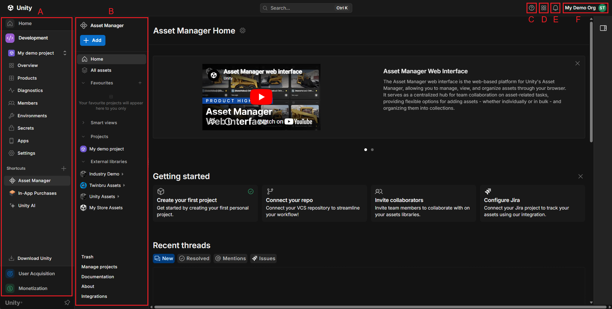This screenshot has width=612, height=309.
Task: Open the In-App Purchases shortcut
Action: pyautogui.click(x=37, y=193)
